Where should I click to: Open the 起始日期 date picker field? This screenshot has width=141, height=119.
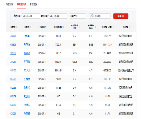[31, 16]
